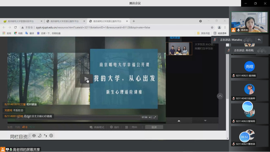
Task: Open the related video thumbnail
Action: 179,49
